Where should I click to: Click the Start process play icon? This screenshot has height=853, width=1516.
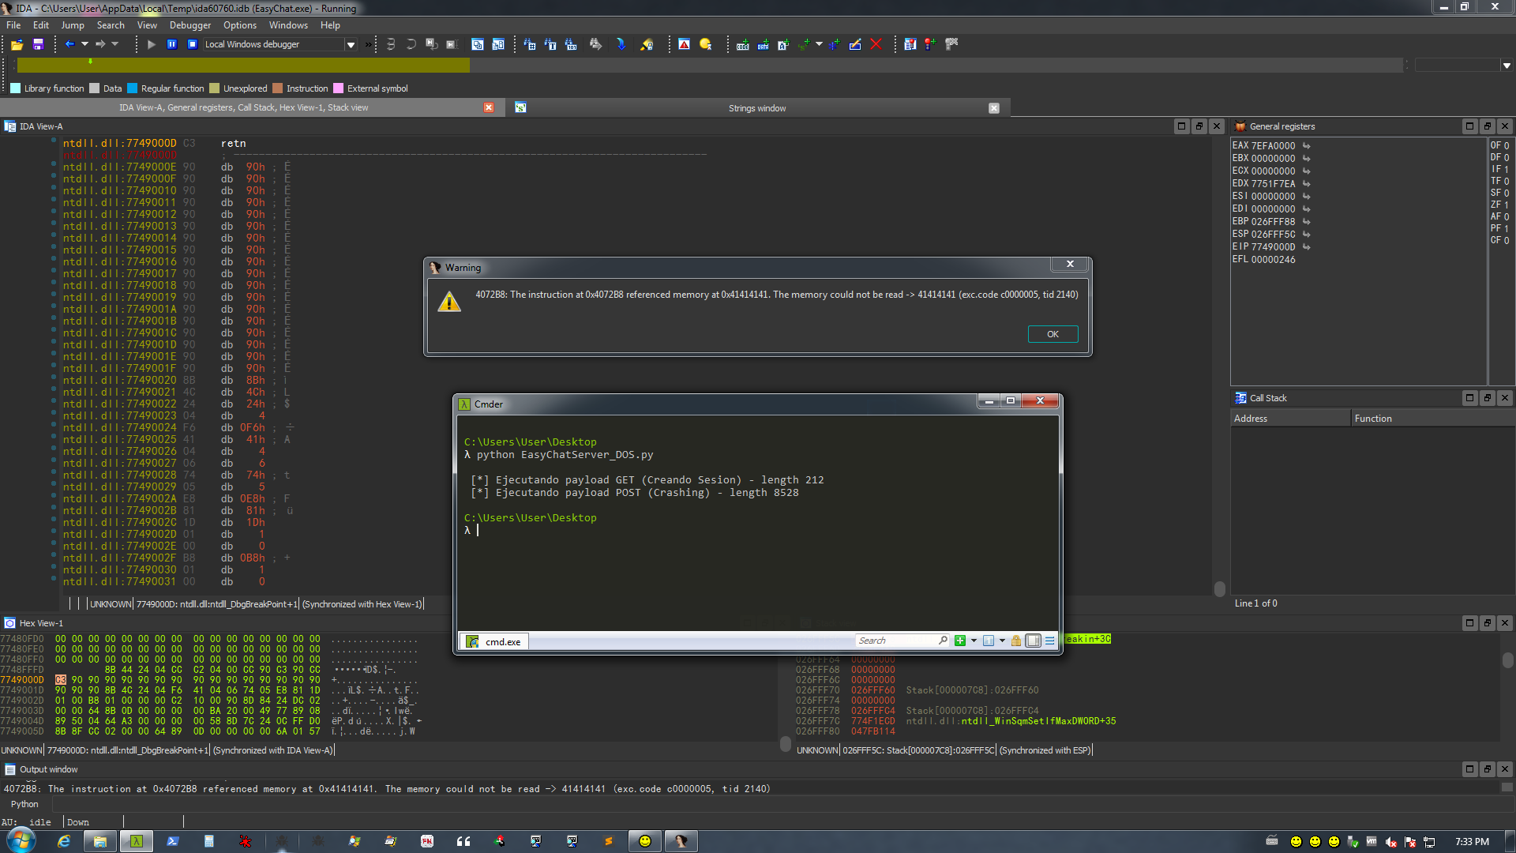151,45
